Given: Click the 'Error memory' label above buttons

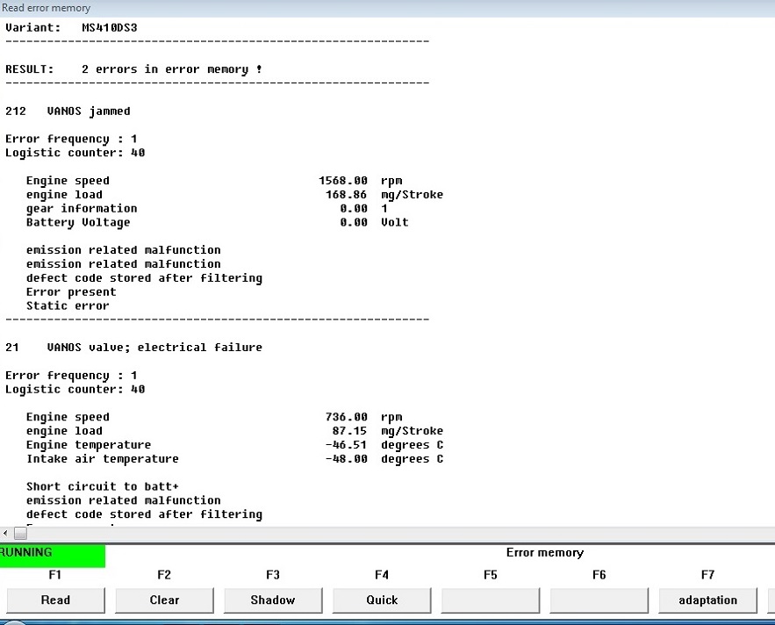Looking at the screenshot, I should click(544, 553).
